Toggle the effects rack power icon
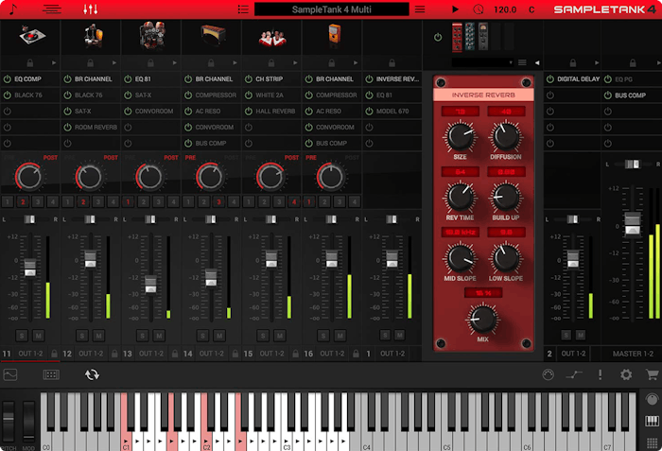The height and width of the screenshot is (451, 662). click(438, 37)
